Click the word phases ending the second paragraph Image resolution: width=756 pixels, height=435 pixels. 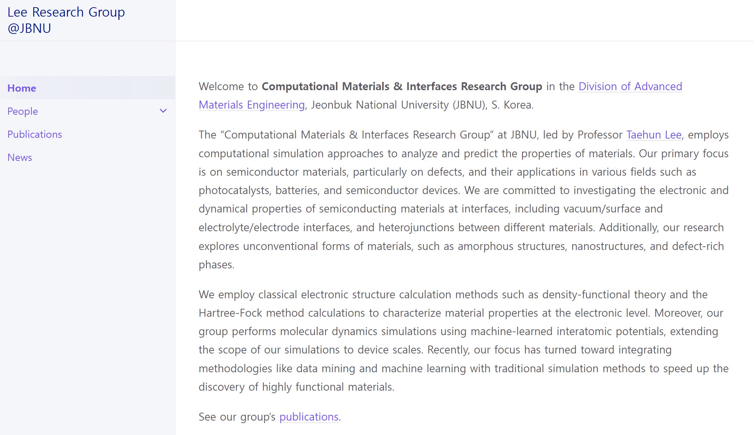216,265
